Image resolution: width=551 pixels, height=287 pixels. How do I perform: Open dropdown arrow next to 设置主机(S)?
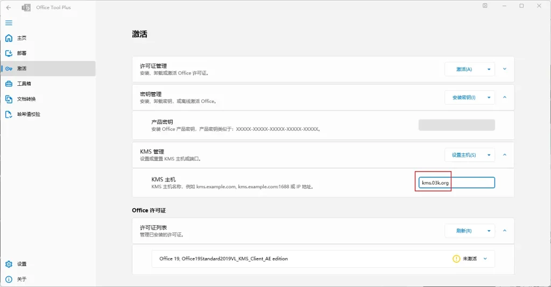[489, 155]
